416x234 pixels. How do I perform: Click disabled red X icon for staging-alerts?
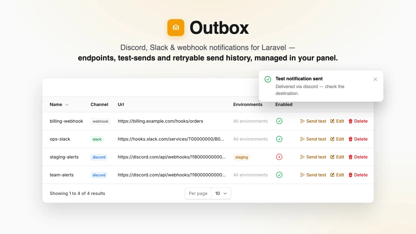click(x=279, y=157)
